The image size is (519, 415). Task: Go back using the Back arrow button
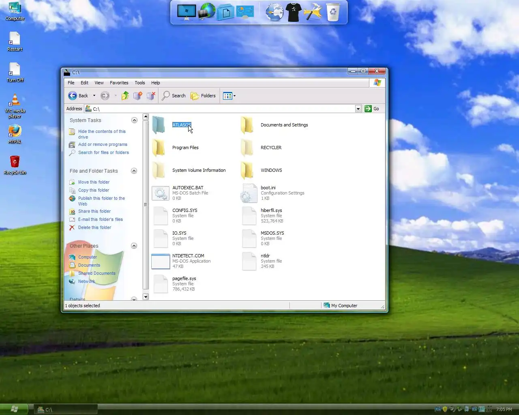coord(78,96)
